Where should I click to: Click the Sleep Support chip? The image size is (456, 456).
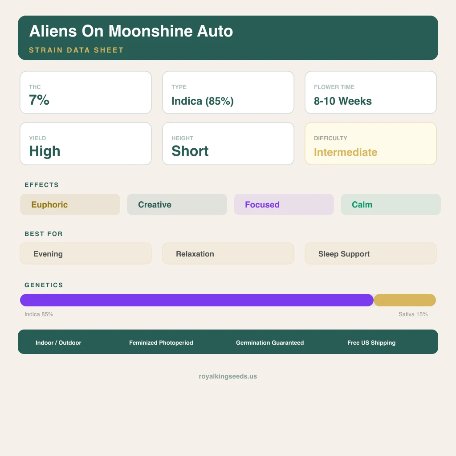click(370, 253)
